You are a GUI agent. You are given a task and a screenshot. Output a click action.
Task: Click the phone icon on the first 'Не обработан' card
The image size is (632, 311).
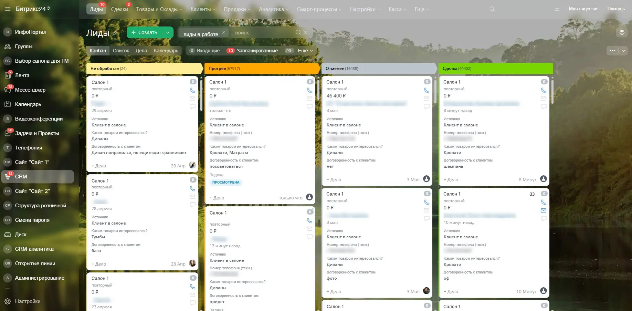(x=192, y=91)
